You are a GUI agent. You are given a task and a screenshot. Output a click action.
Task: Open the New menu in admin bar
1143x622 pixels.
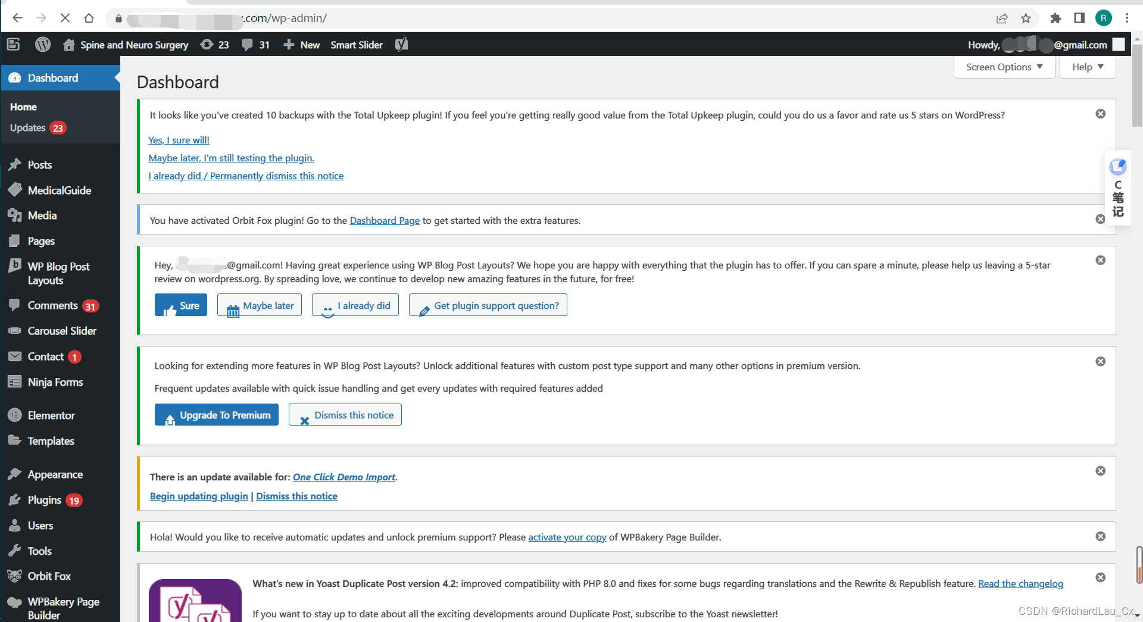[301, 44]
